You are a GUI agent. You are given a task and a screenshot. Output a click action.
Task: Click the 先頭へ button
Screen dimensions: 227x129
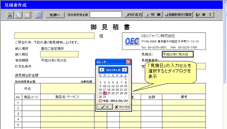55,15
